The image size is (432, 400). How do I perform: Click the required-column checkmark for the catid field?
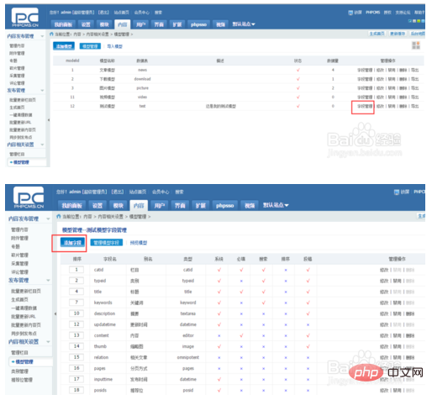(241, 270)
